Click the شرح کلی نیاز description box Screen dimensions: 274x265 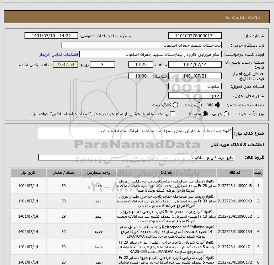135,133
